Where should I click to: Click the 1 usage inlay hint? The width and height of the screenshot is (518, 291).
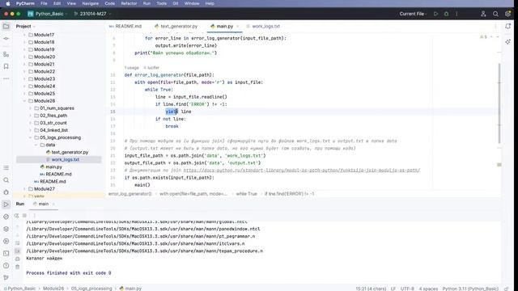point(131,68)
